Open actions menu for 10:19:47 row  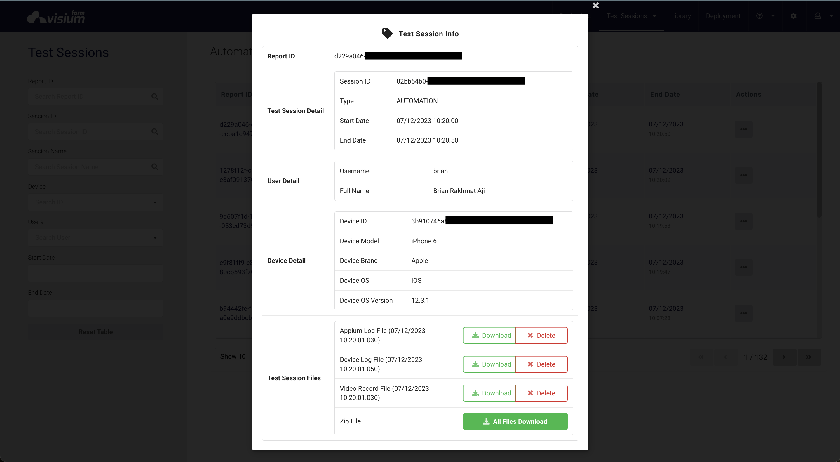[x=743, y=267]
